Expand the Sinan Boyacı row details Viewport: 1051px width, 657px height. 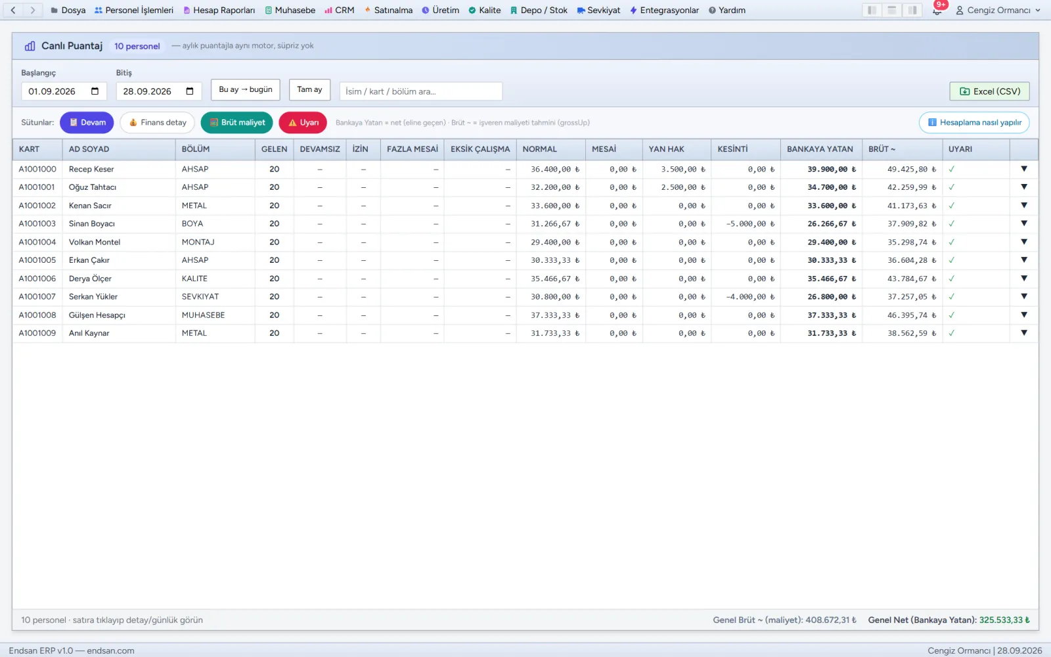1024,224
